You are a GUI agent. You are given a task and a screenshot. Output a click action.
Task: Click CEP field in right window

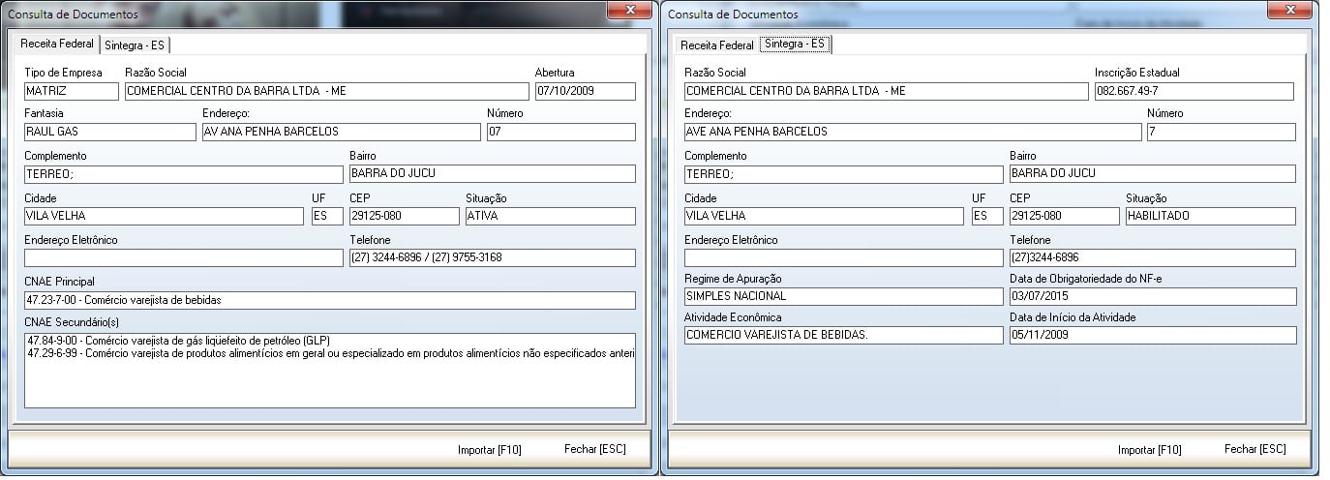point(1065,216)
